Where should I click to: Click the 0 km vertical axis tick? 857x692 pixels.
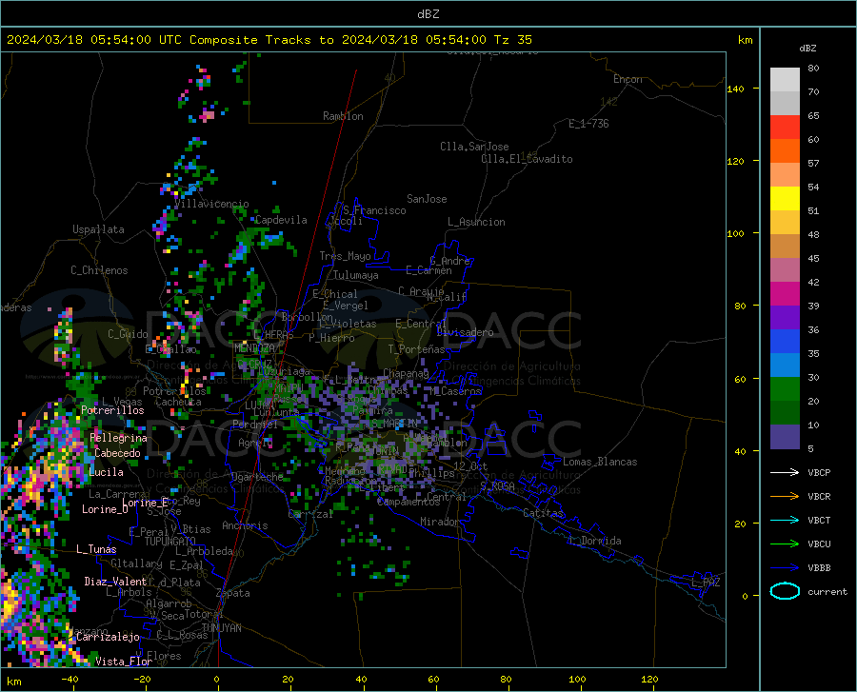tap(745, 596)
